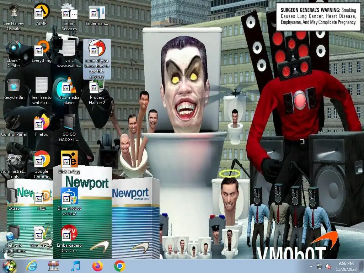Open the Windows Start menu orb

pyautogui.click(x=9, y=266)
